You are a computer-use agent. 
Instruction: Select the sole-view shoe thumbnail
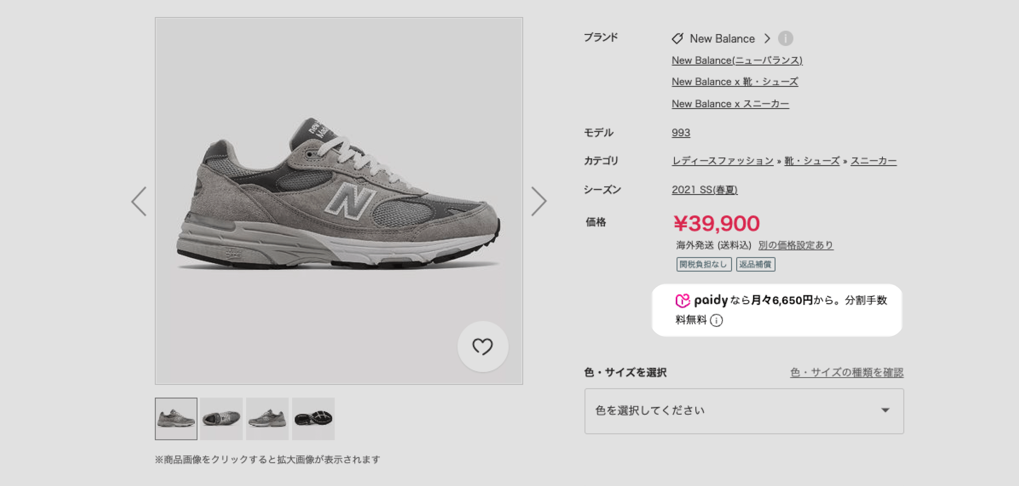click(313, 419)
